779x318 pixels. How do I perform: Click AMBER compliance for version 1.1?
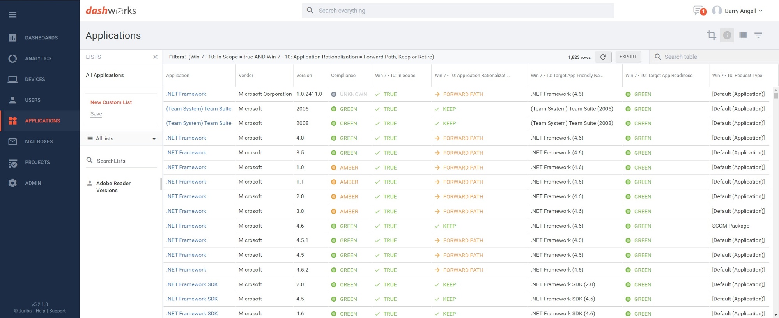coord(345,182)
